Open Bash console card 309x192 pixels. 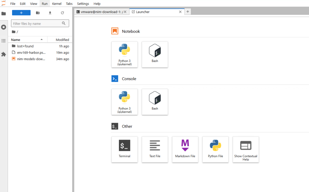(155, 102)
